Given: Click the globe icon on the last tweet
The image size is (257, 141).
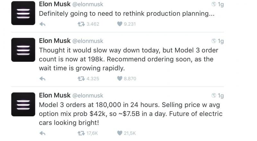Looking at the screenshot, I should (x=214, y=95).
